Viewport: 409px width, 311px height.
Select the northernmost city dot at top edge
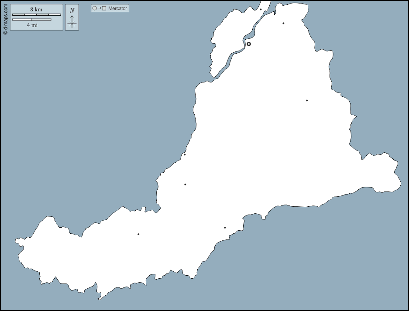point(261,9)
